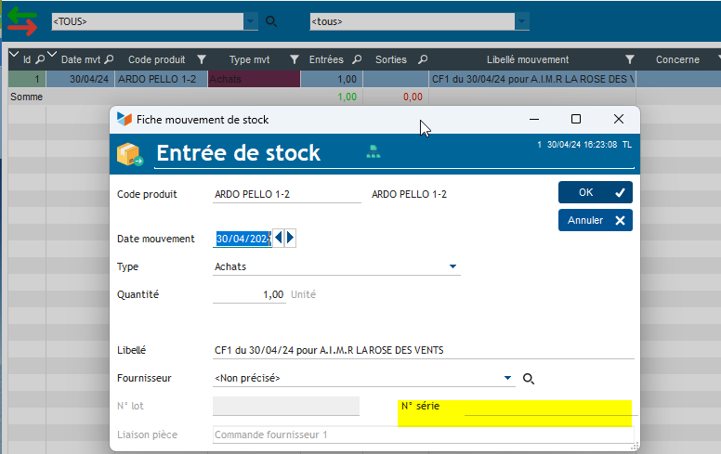Open the second <tous> dropdown at top
This screenshot has height=454, width=721.
(522, 20)
